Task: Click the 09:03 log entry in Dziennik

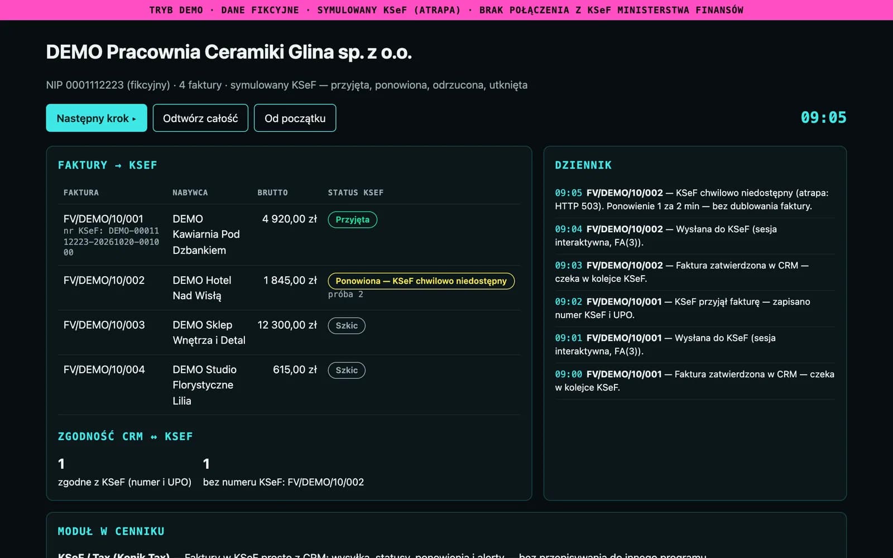Action: pos(694,272)
